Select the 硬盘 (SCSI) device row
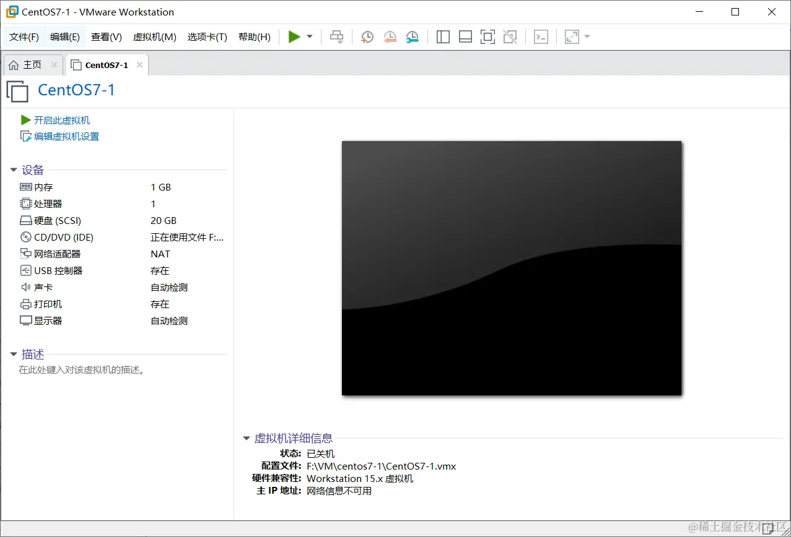The image size is (791, 537). coord(123,220)
